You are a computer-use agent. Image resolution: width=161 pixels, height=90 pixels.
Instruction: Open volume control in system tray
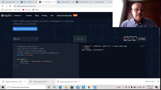tap(140, 87)
